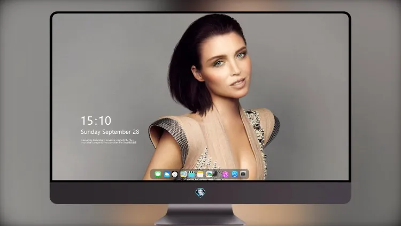Image resolution: width=401 pixels, height=226 pixels.
Task: Open the Clock app in dock
Action: [x=175, y=175]
